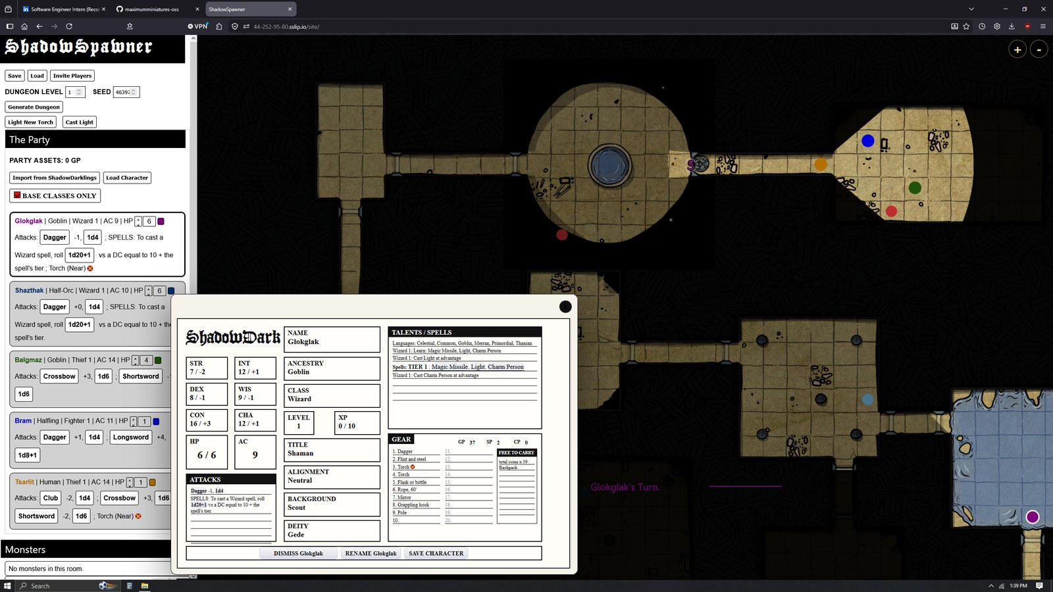The width and height of the screenshot is (1053, 592).
Task: Select the blue token on the map
Action: pyautogui.click(x=868, y=141)
